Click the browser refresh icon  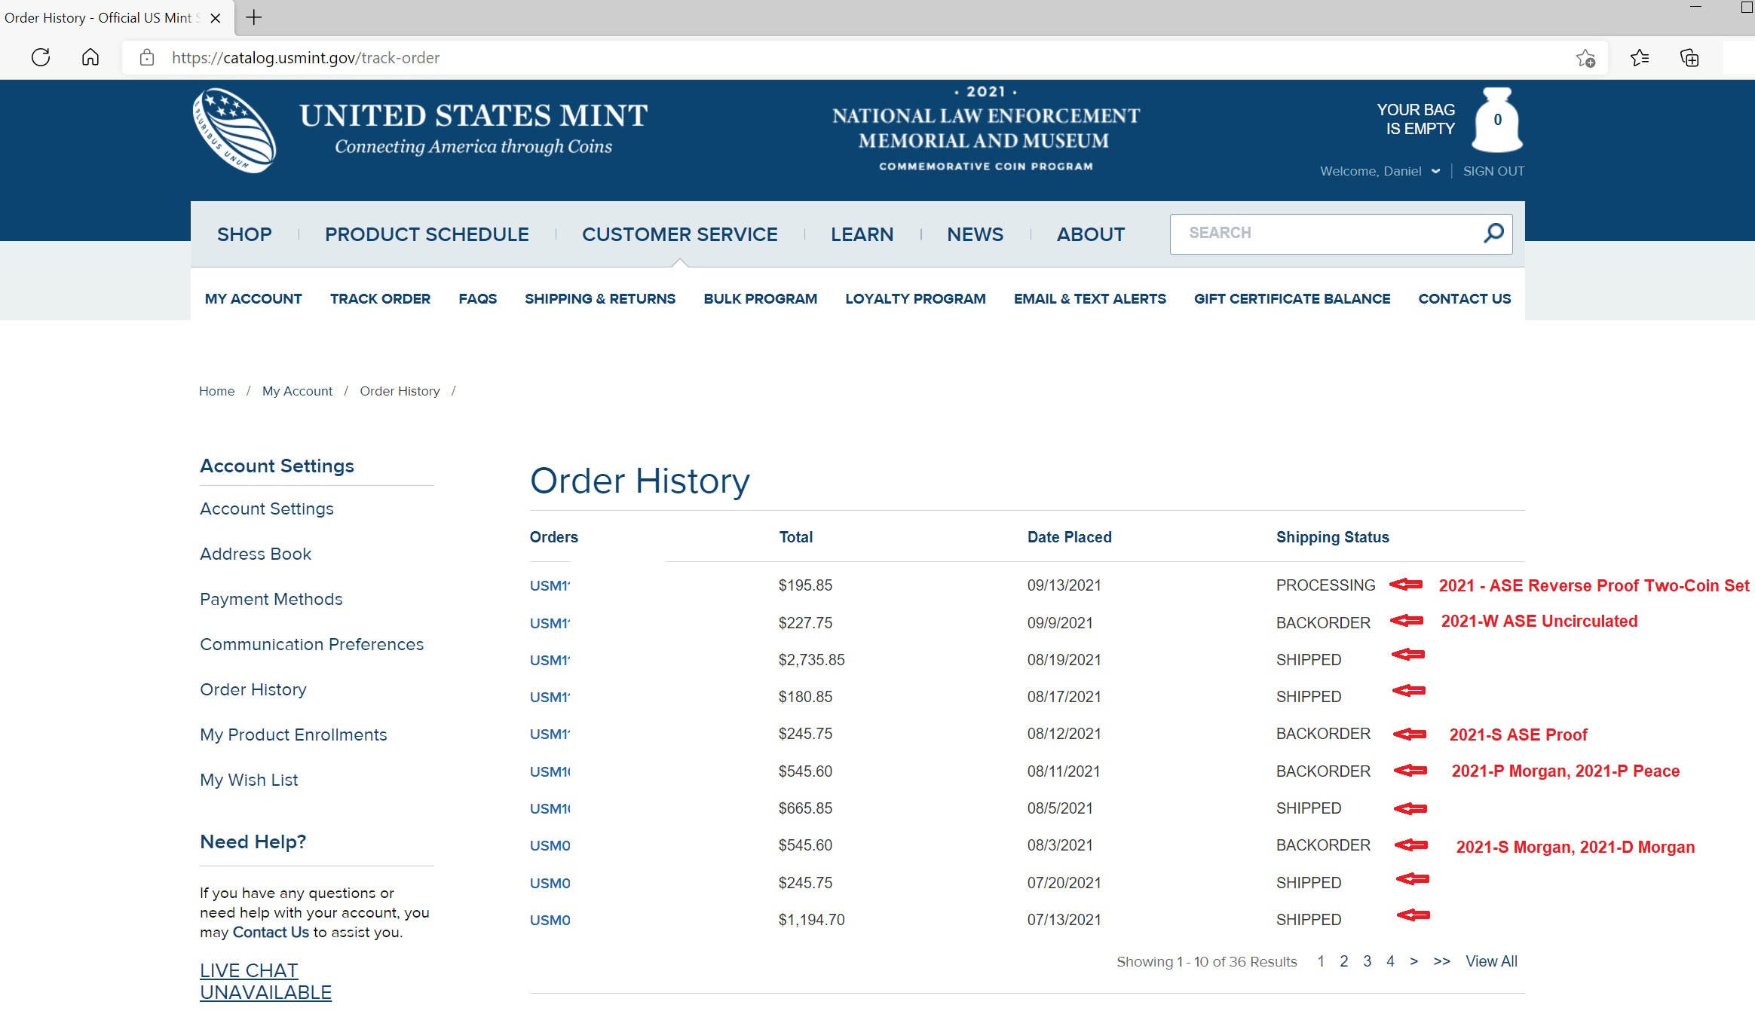point(41,57)
